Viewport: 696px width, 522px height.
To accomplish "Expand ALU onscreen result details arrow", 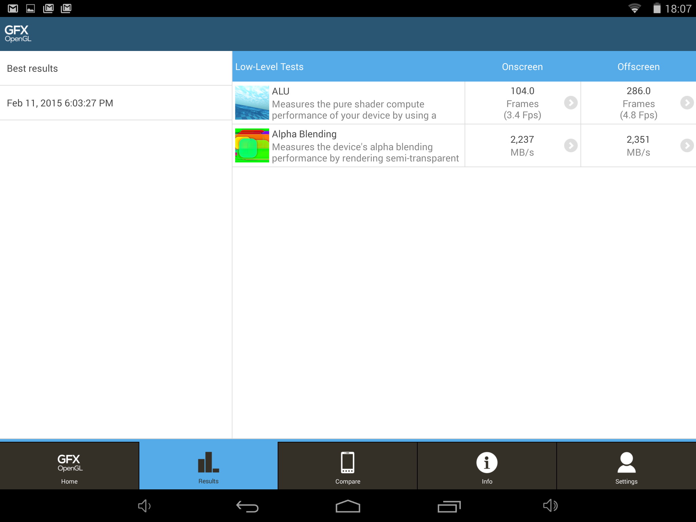I will pyautogui.click(x=571, y=103).
